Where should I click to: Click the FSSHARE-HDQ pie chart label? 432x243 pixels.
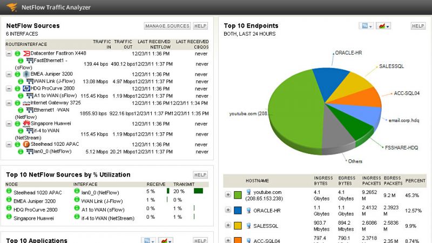(401, 147)
